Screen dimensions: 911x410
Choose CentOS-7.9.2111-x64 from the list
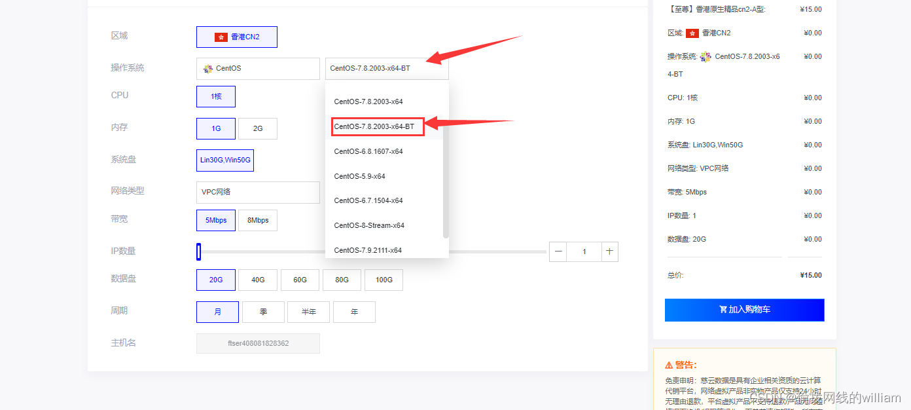(x=384, y=250)
